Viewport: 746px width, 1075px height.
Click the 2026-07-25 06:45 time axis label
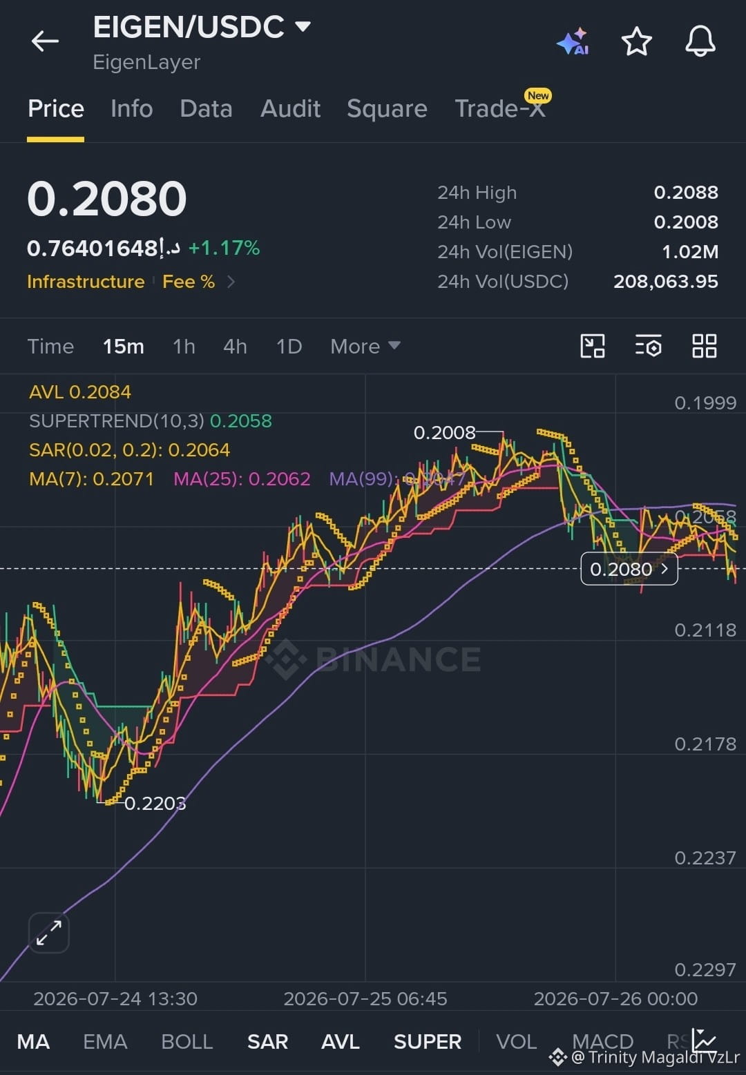tap(365, 999)
